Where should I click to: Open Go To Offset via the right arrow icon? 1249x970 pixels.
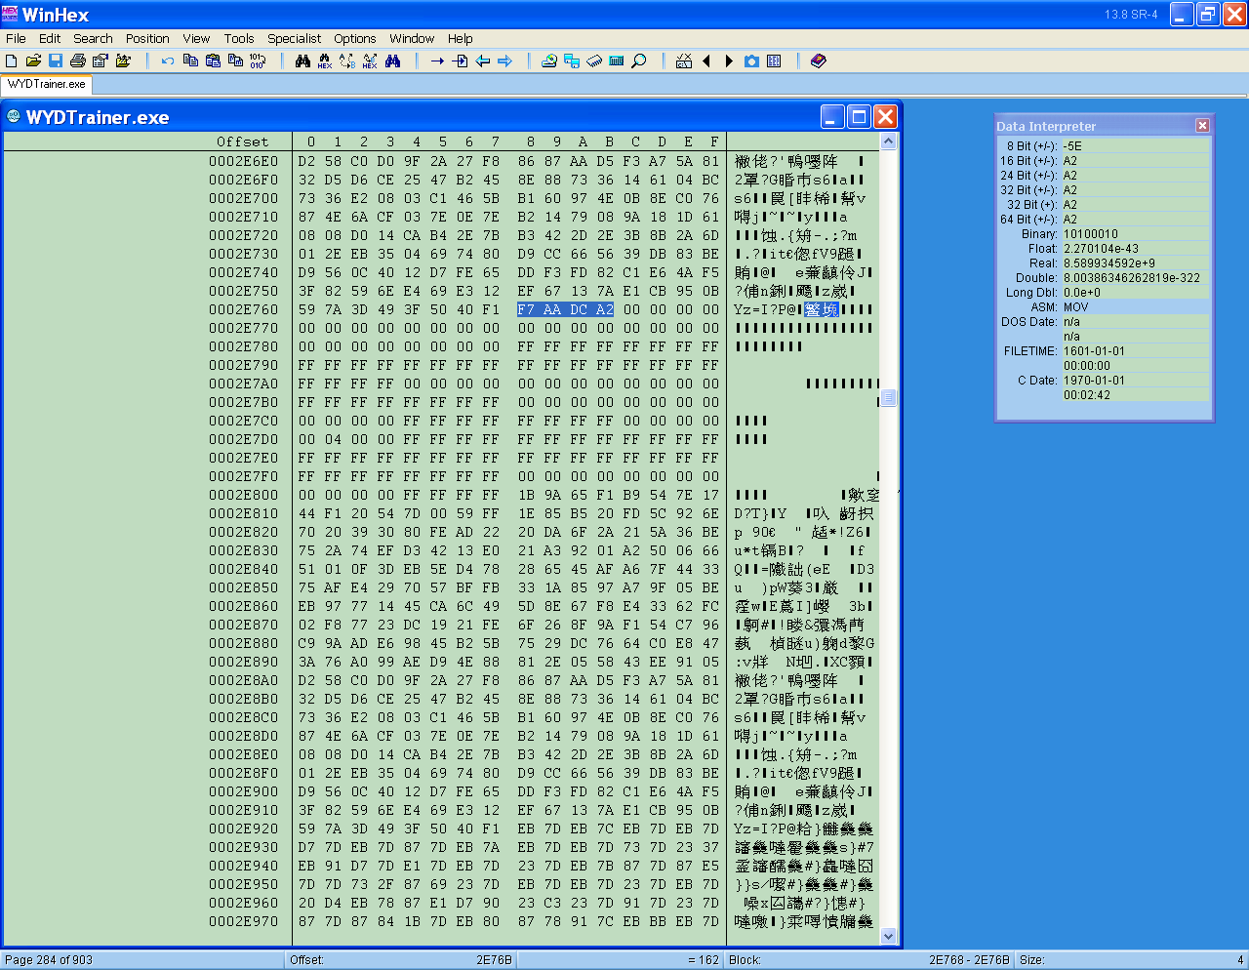click(x=437, y=61)
